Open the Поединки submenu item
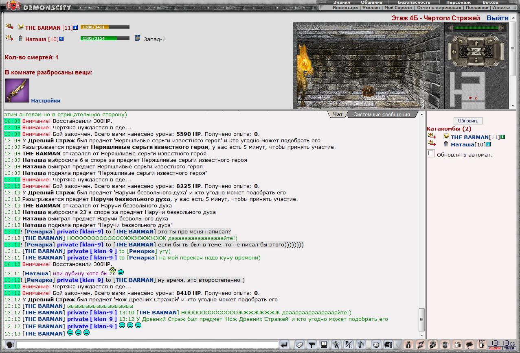 [477, 8]
